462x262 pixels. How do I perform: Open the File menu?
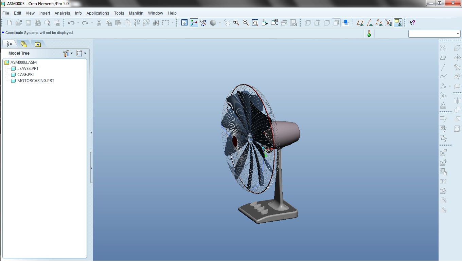point(5,13)
